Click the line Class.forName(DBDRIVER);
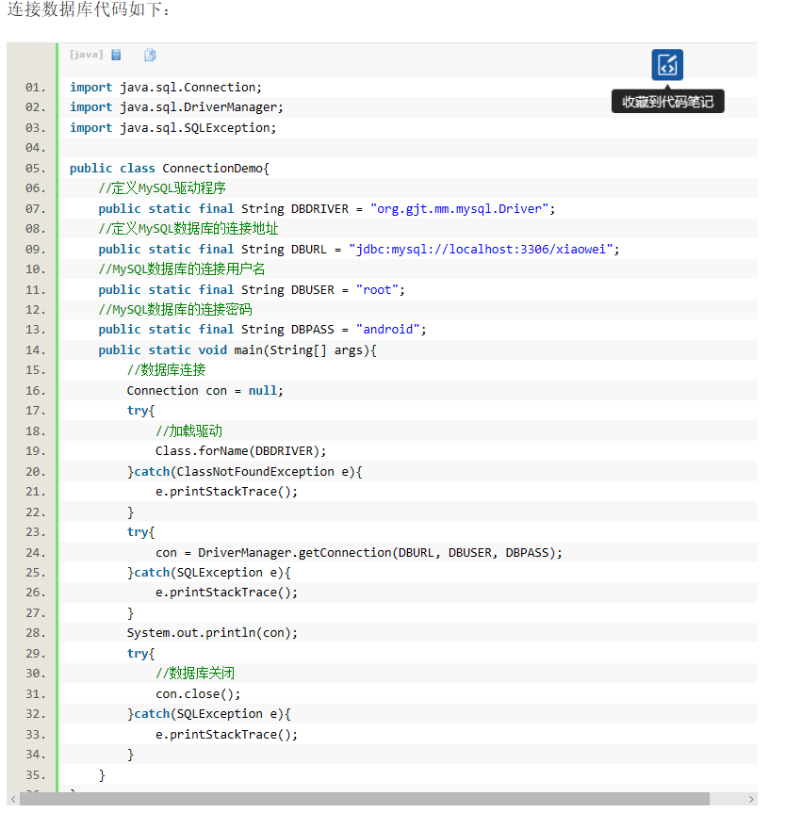 [240, 451]
